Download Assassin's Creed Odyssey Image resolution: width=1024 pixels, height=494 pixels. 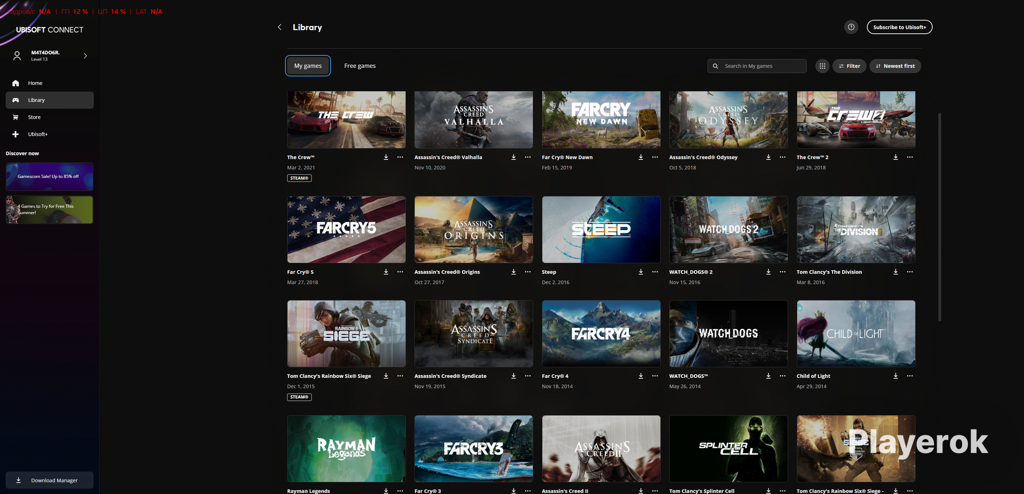pyautogui.click(x=769, y=157)
